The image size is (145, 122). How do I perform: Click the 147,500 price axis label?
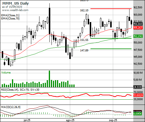138,50
